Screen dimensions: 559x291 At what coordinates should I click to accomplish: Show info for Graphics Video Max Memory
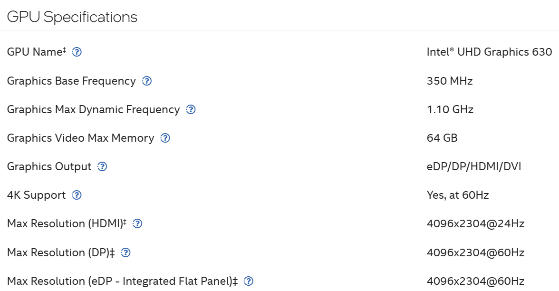(165, 138)
